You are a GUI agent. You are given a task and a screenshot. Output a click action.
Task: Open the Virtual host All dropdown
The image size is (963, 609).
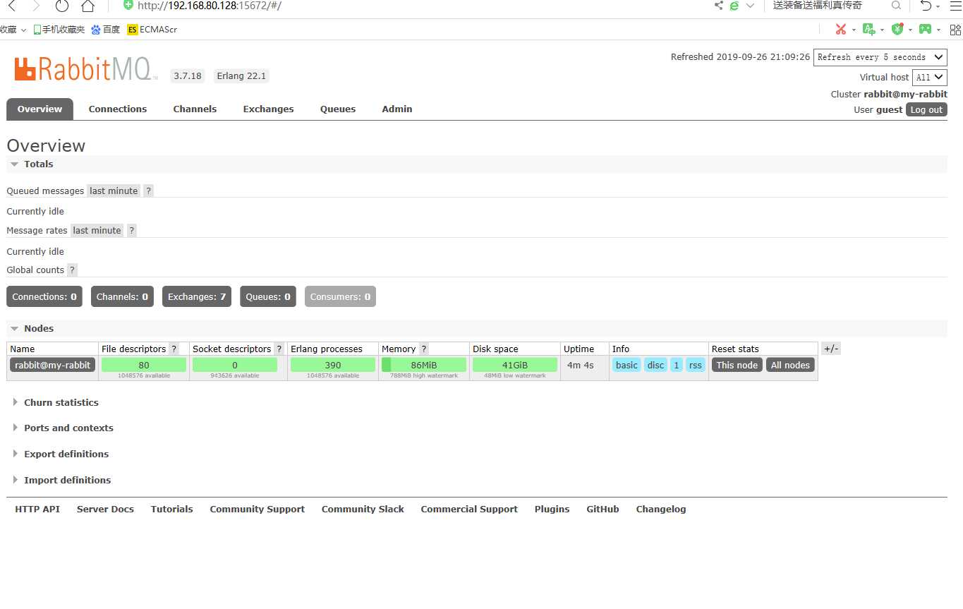click(929, 78)
